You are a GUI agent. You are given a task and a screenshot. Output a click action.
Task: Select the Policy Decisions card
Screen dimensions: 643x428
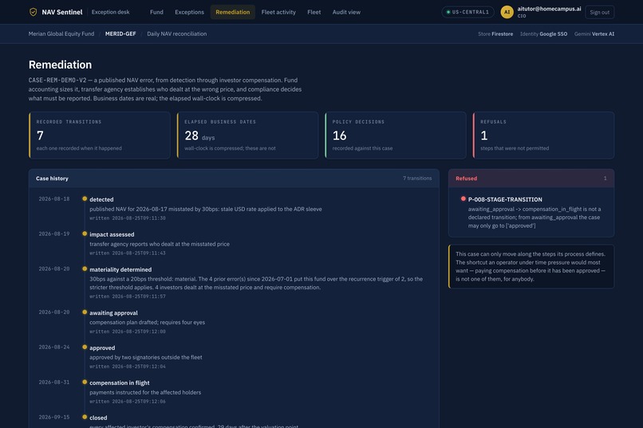coord(396,135)
